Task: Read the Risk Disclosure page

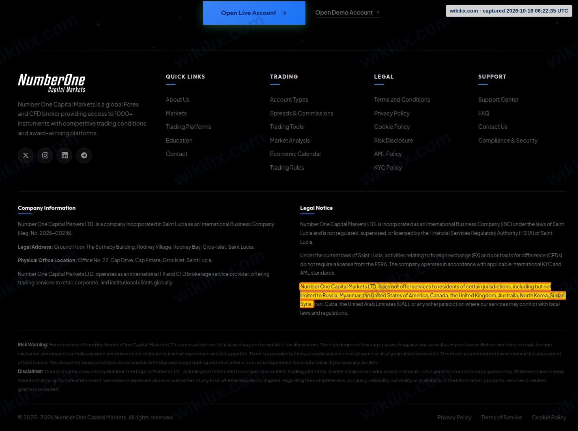Action: [393, 141]
